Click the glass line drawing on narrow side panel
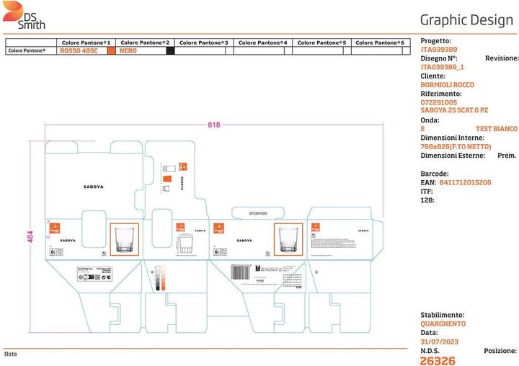The image size is (519, 366). click(186, 244)
